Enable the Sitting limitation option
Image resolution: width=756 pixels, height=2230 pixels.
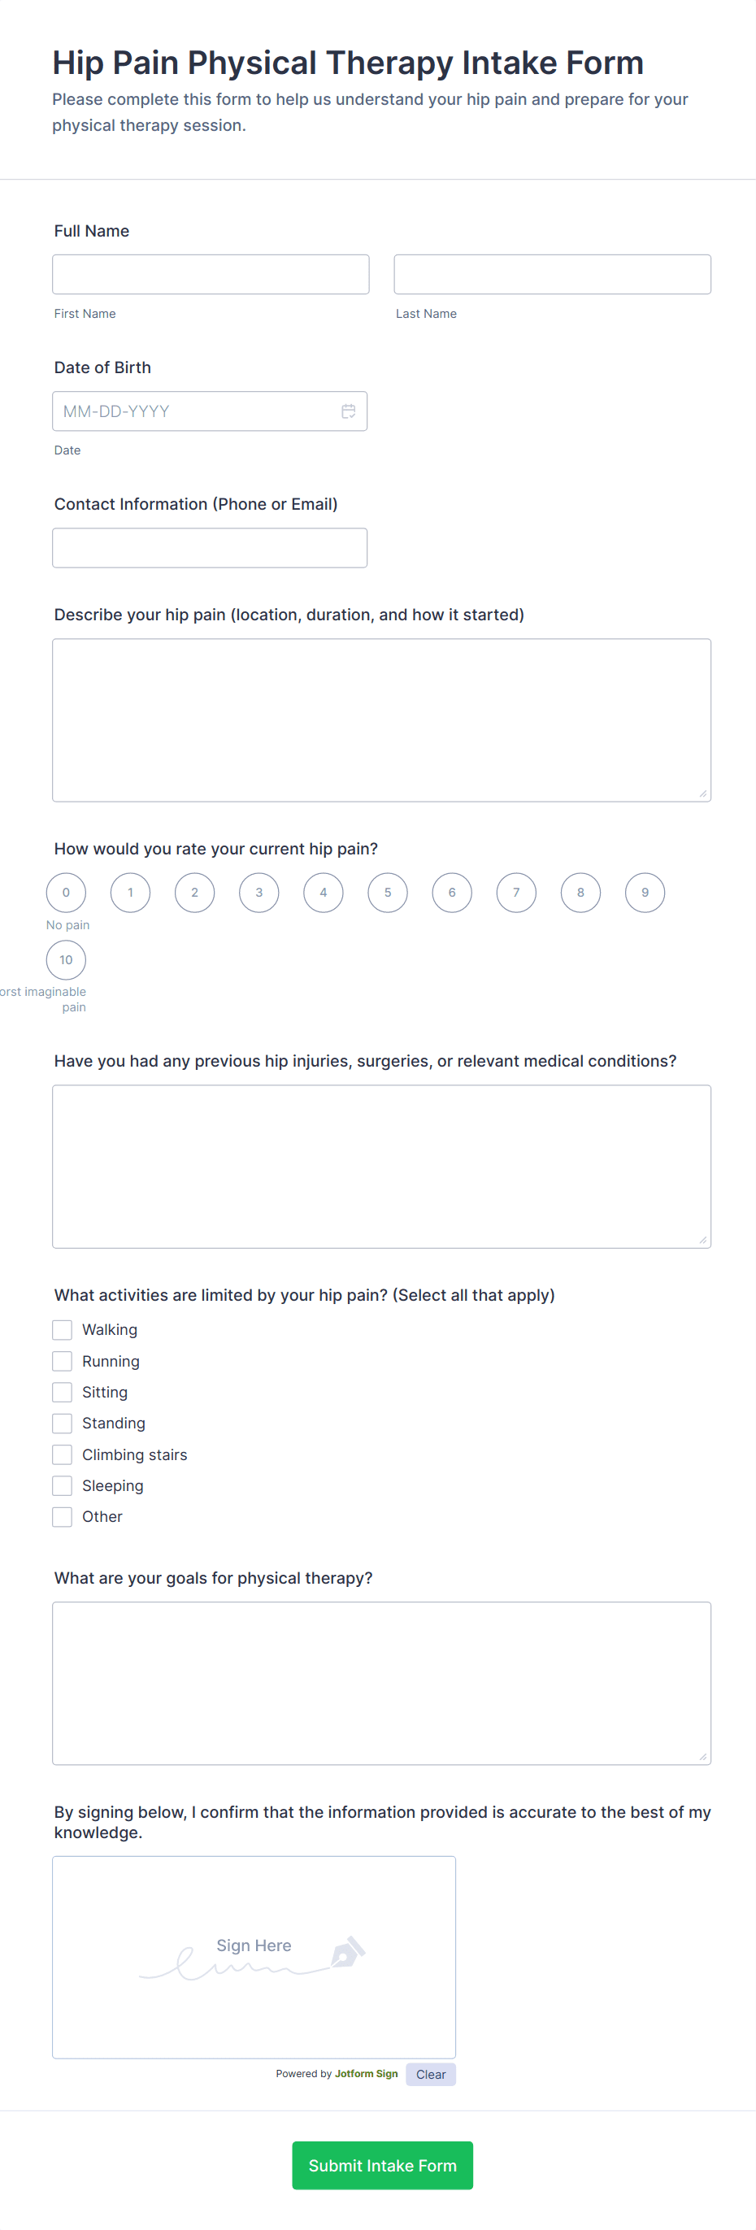point(62,1392)
